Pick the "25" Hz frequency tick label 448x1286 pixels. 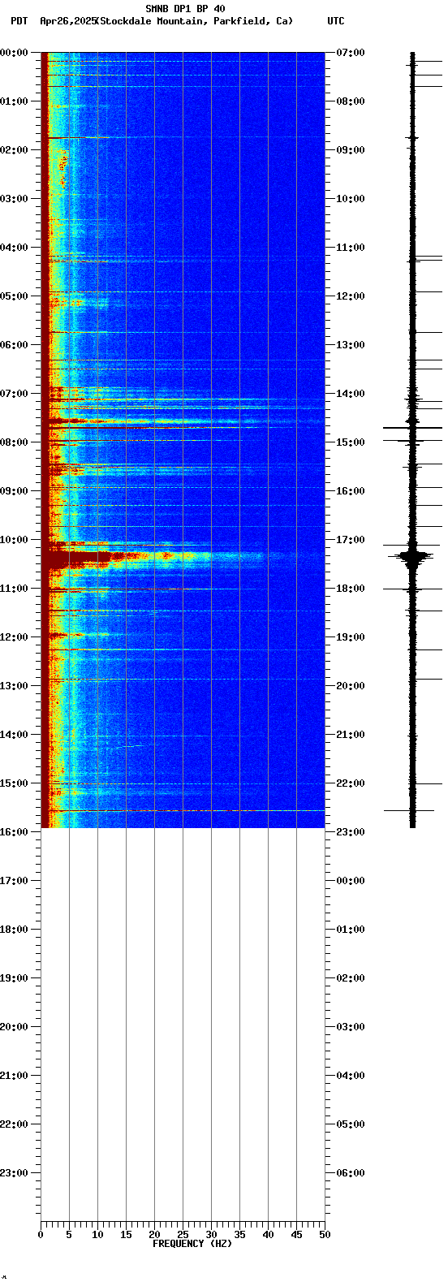point(183,1235)
